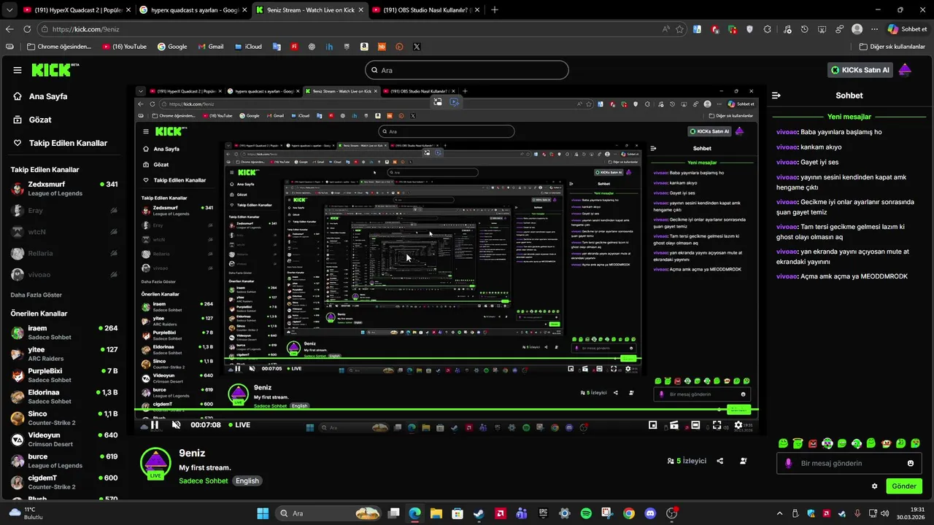This screenshot has height=525, width=934.
Task: Click the 9eniz LIVE avatar below player
Action: pyautogui.click(x=155, y=464)
